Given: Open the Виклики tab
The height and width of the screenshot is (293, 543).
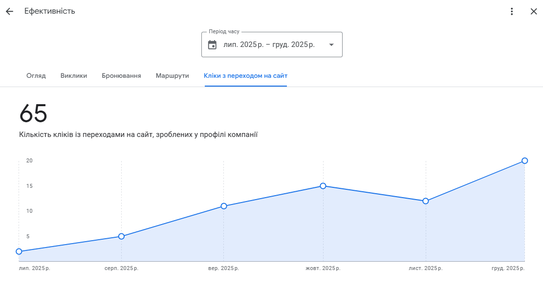Looking at the screenshot, I should tap(74, 76).
